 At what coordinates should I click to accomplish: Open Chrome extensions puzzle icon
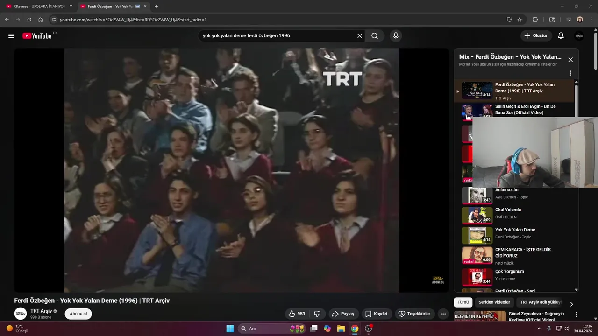pos(535,20)
